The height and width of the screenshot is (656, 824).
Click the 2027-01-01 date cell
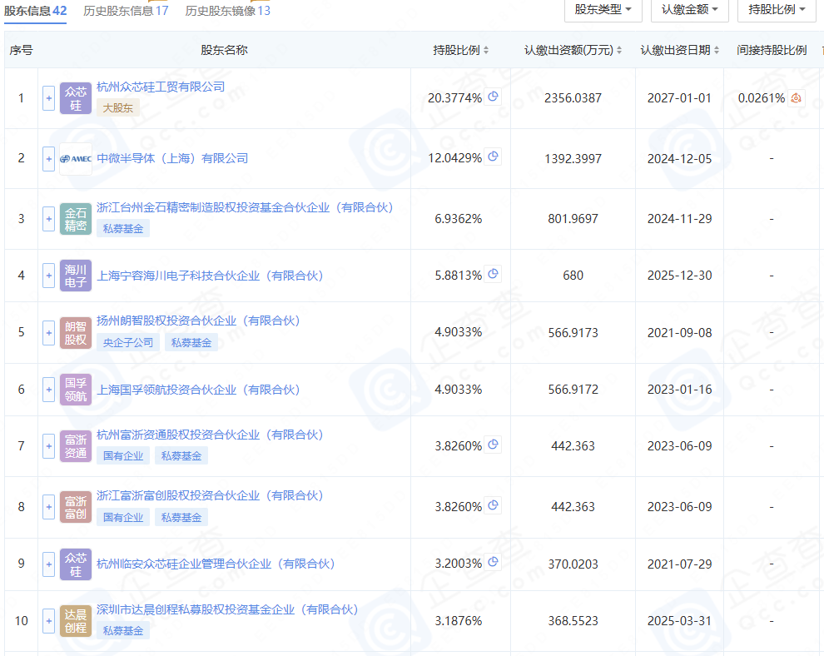pyautogui.click(x=679, y=98)
